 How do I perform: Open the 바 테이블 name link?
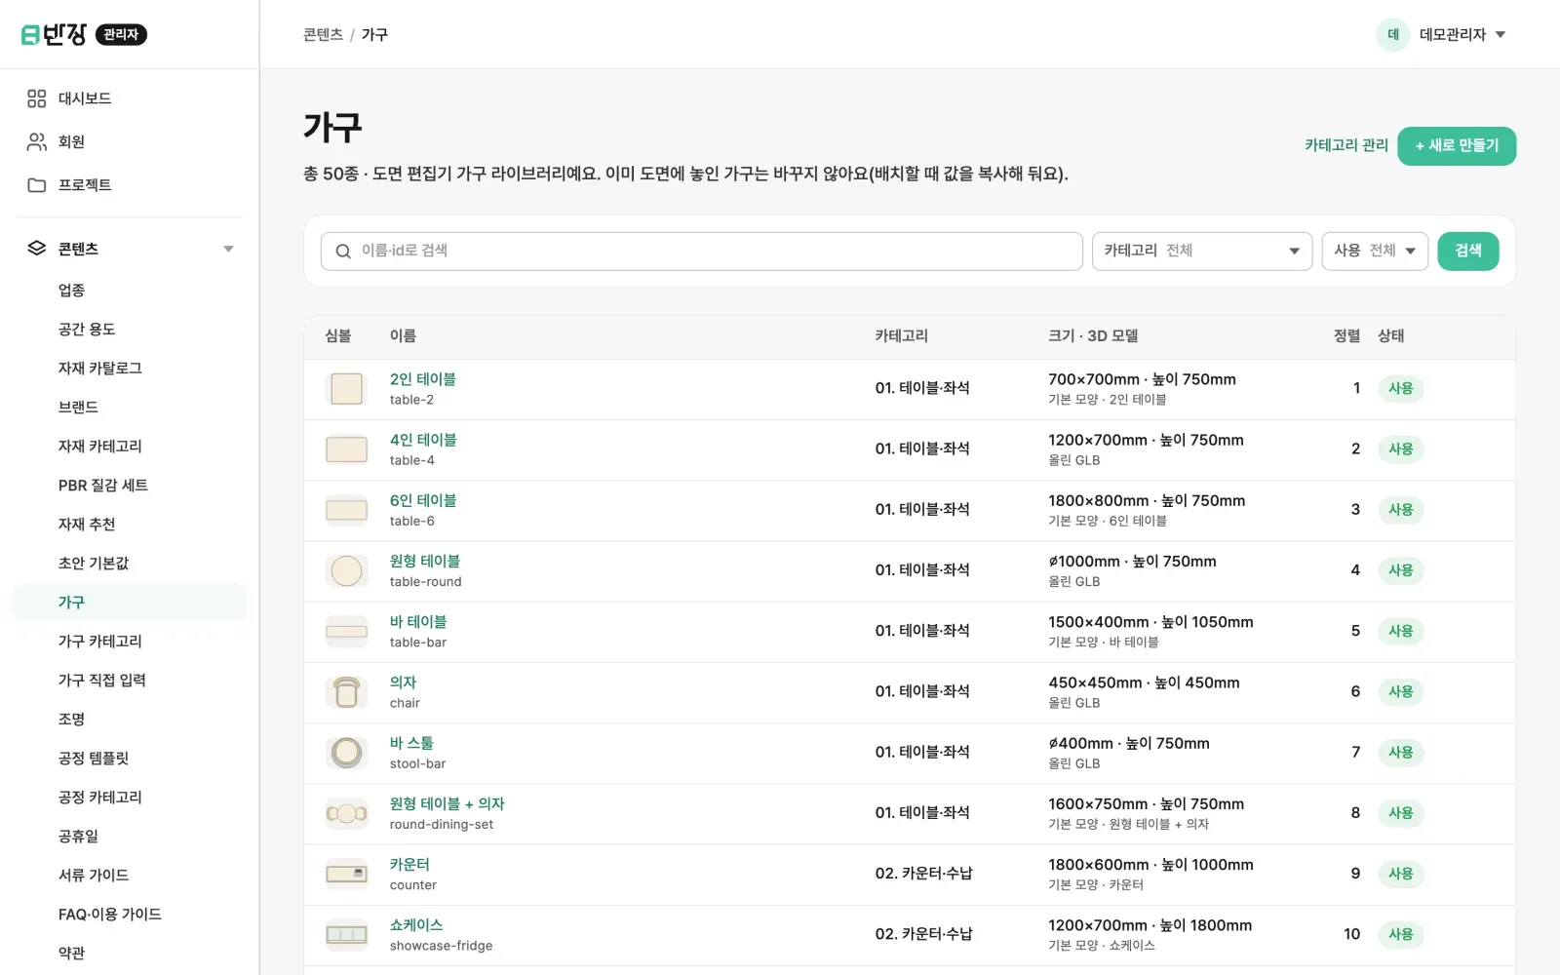418,622
